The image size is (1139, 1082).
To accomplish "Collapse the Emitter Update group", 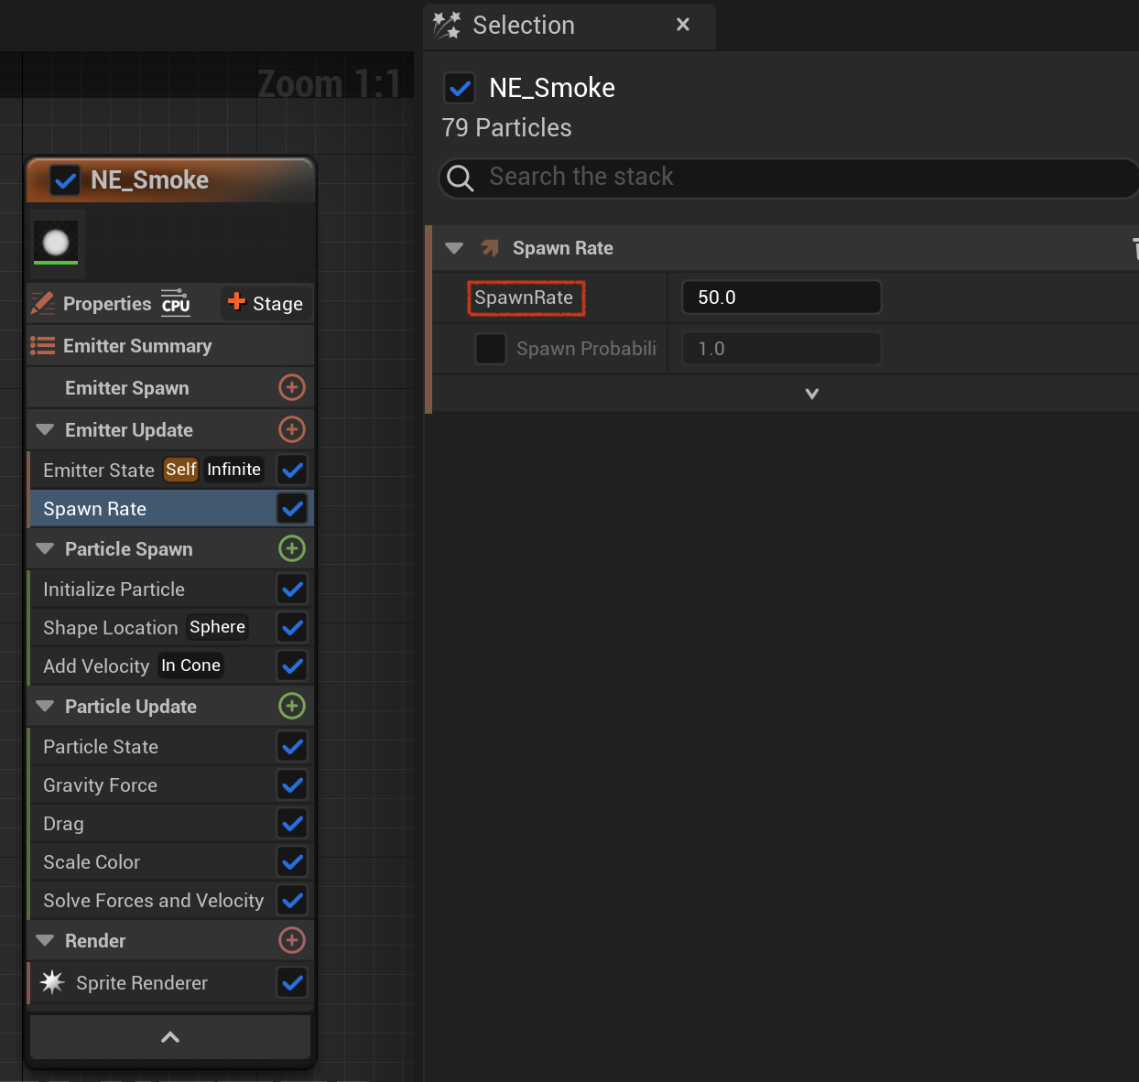I will click(x=45, y=429).
